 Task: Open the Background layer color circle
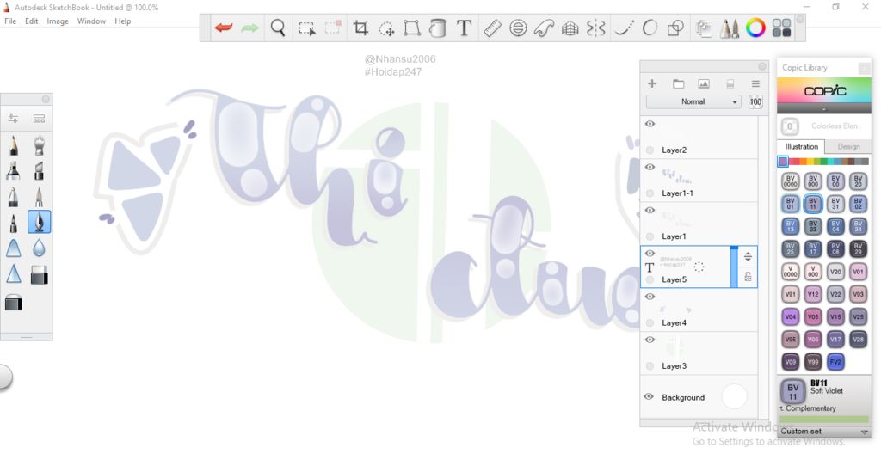(734, 396)
